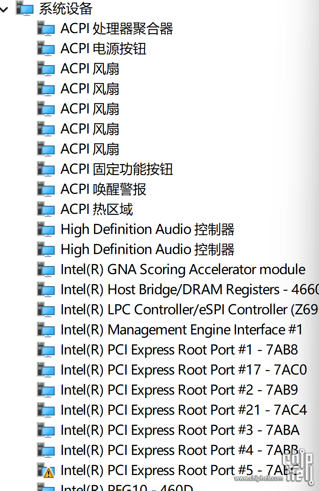This screenshot has height=491, width=319.
Task: Click the PCI Express Root Port #2 icon
Action: pyautogui.click(x=46, y=390)
